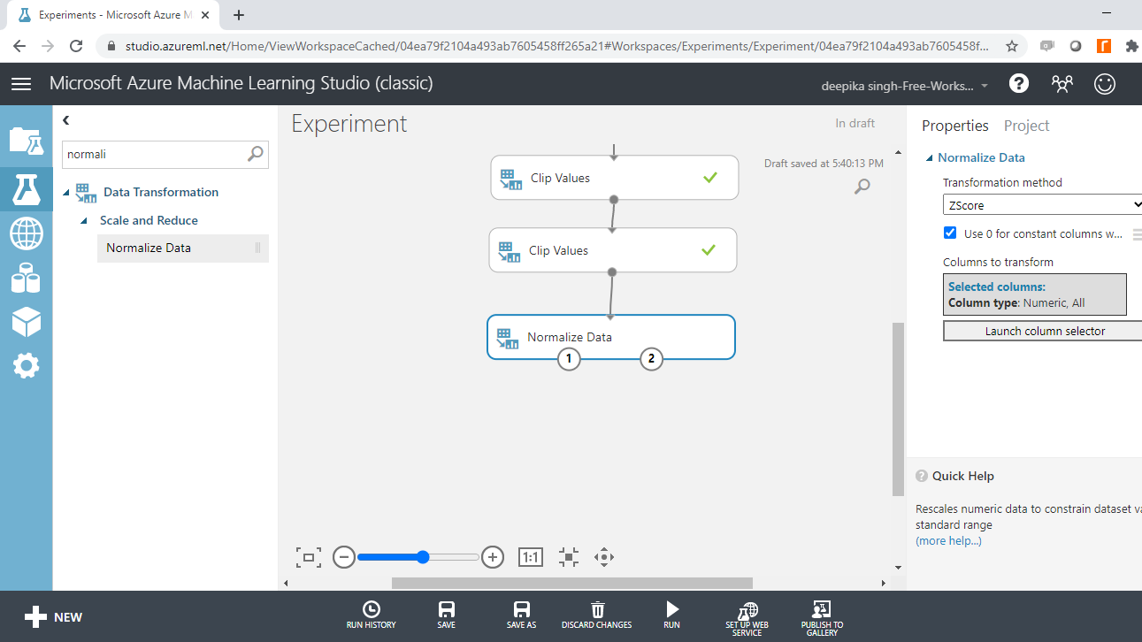Click the Quick Help question icon
1142x642 pixels.
click(922, 476)
